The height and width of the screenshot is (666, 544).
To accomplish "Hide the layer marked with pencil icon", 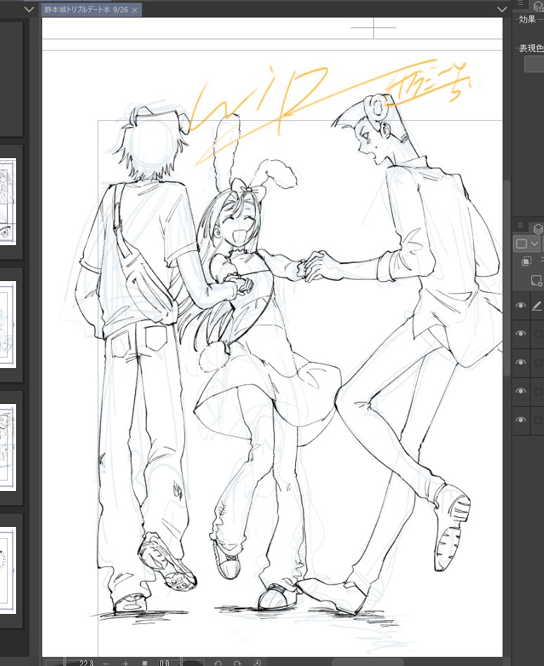I will pos(521,306).
